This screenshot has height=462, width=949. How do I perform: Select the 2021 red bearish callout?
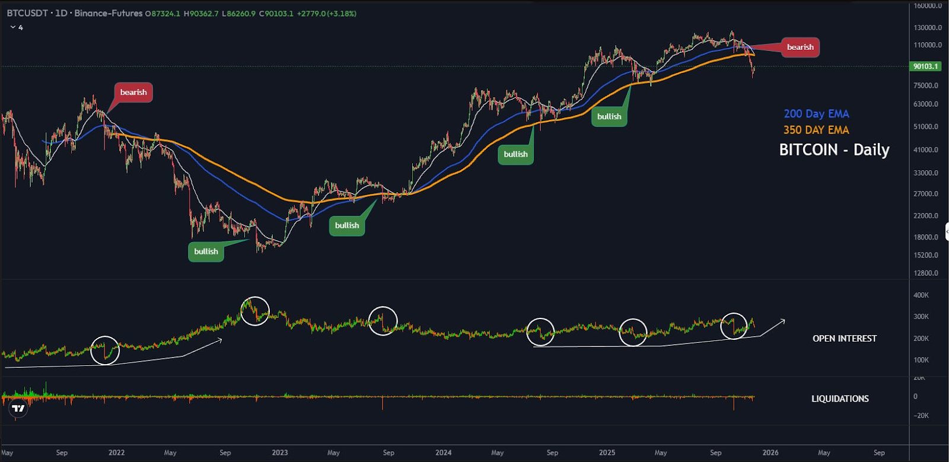pyautogui.click(x=133, y=93)
